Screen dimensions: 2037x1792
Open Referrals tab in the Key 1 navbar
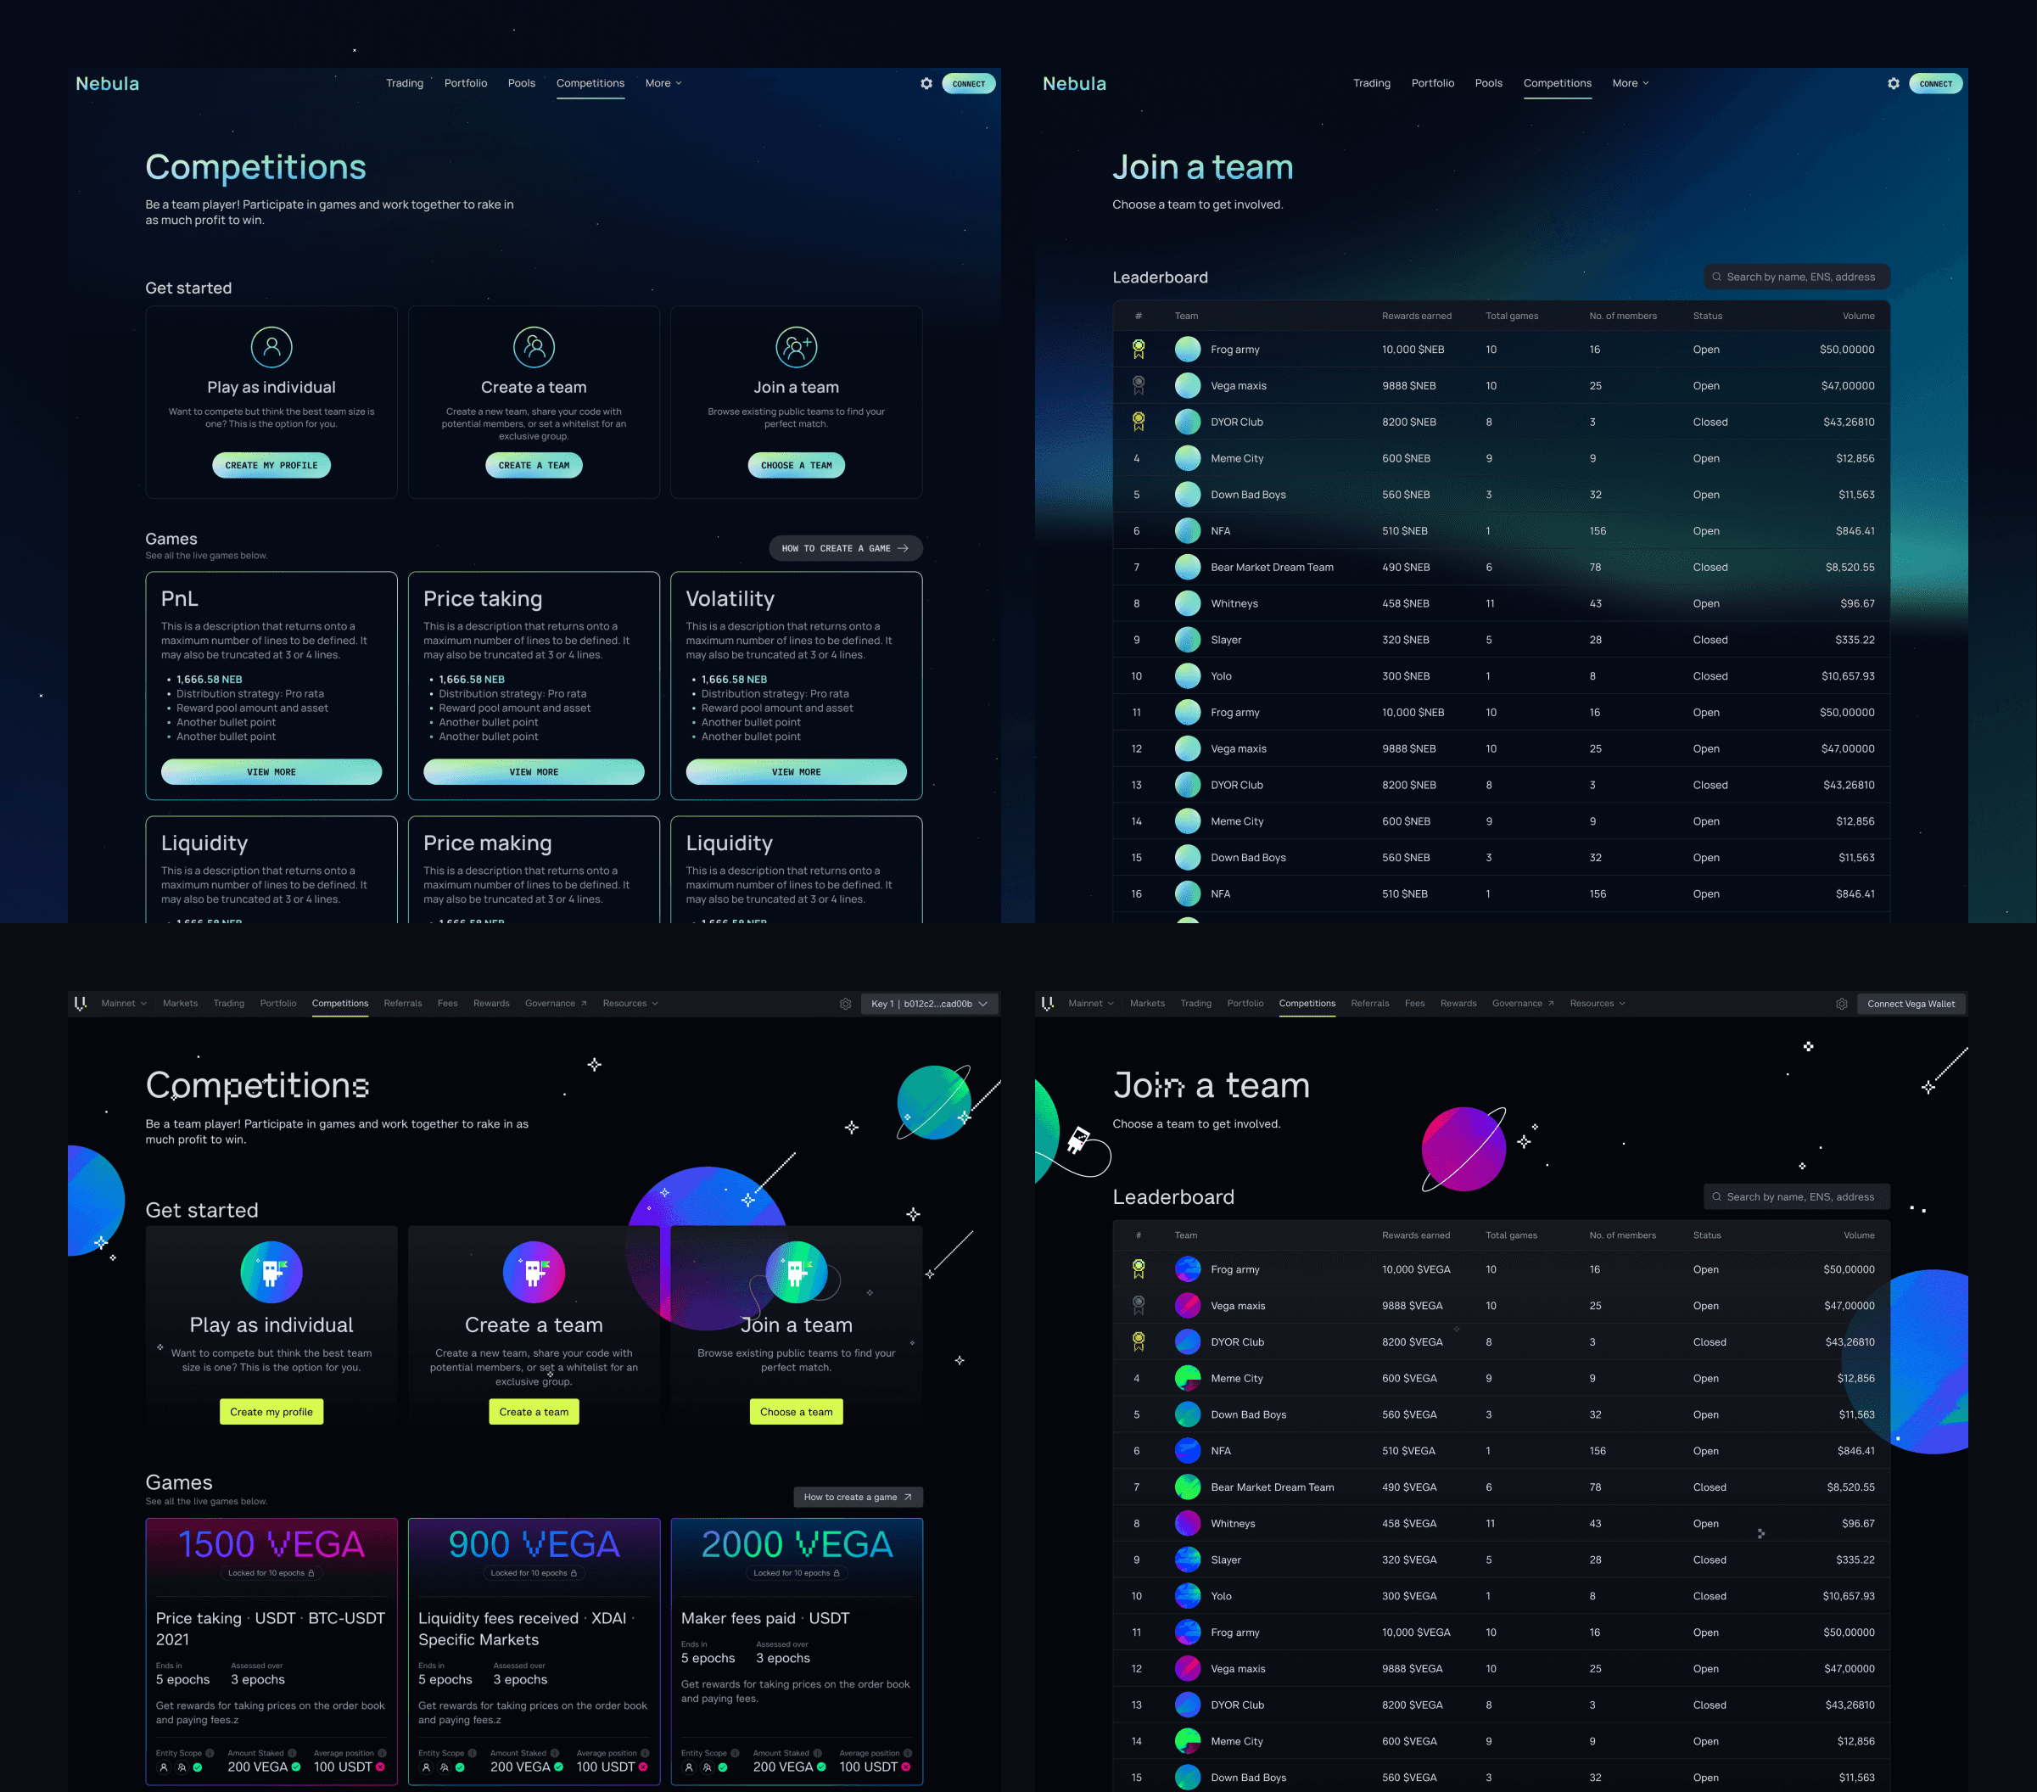[403, 1004]
